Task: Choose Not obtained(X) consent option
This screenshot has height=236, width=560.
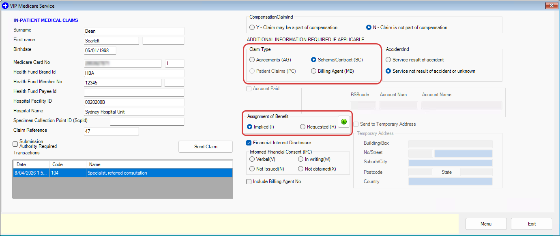Action: (300, 169)
